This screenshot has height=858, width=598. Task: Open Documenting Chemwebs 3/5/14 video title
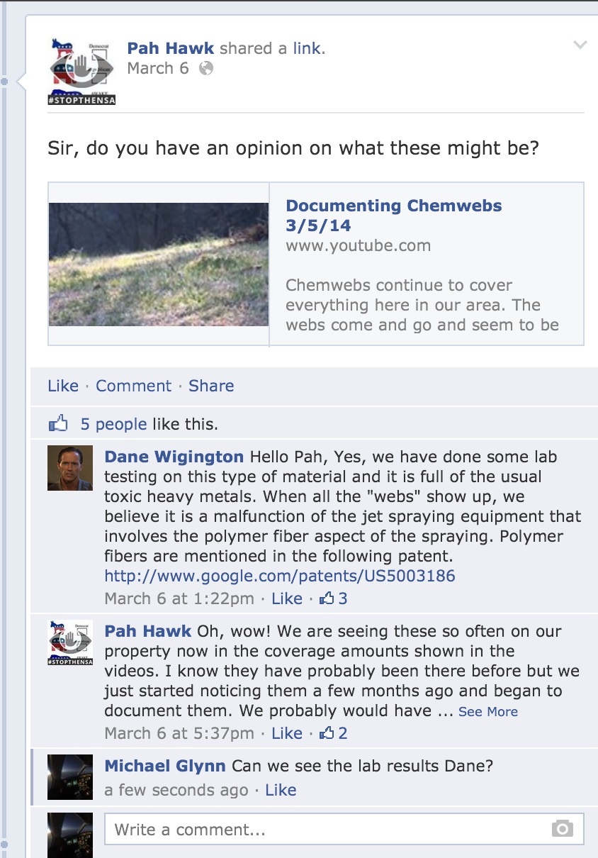[x=393, y=216]
